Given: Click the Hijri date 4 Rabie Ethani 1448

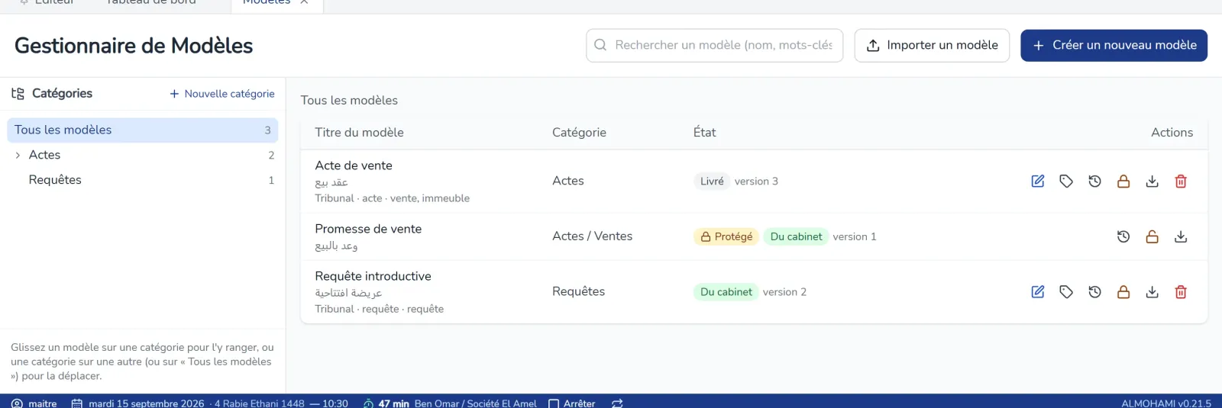Looking at the screenshot, I should (259, 403).
